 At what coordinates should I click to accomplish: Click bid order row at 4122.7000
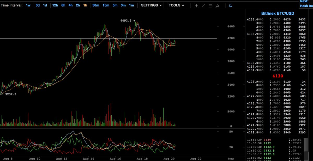(x=276, y=118)
